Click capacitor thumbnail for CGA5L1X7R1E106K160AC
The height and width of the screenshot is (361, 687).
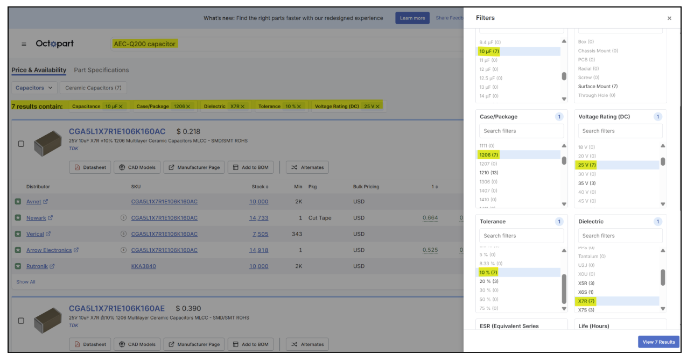tap(48, 144)
